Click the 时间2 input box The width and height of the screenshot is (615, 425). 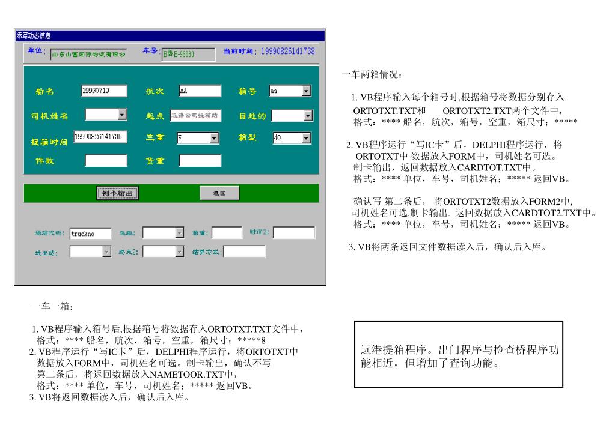[294, 232]
